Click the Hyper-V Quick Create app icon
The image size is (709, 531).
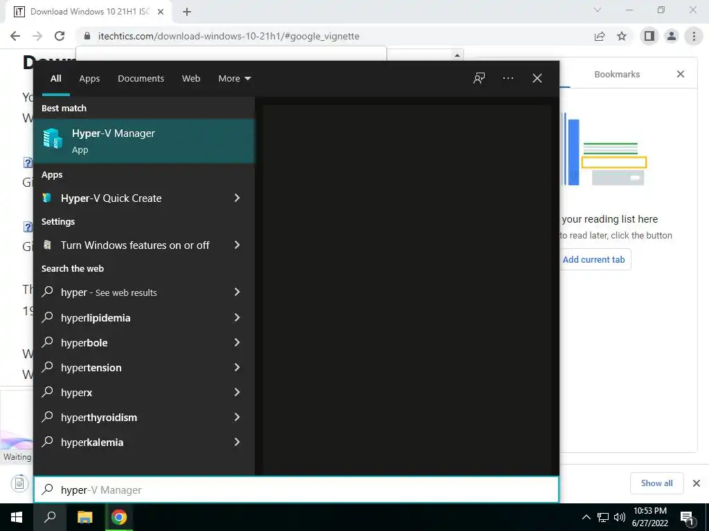pyautogui.click(x=47, y=198)
